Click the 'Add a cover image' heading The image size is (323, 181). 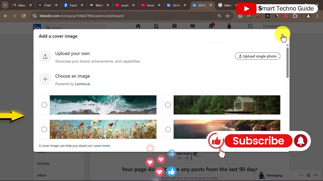58,36
